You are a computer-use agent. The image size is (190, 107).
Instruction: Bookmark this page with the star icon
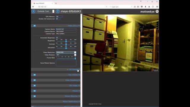(135, 7)
